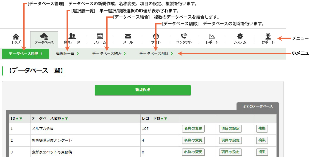317x157 pixels.
Task: Click 項目の設定 for お客様満足度アンケート
Action: (x=230, y=140)
